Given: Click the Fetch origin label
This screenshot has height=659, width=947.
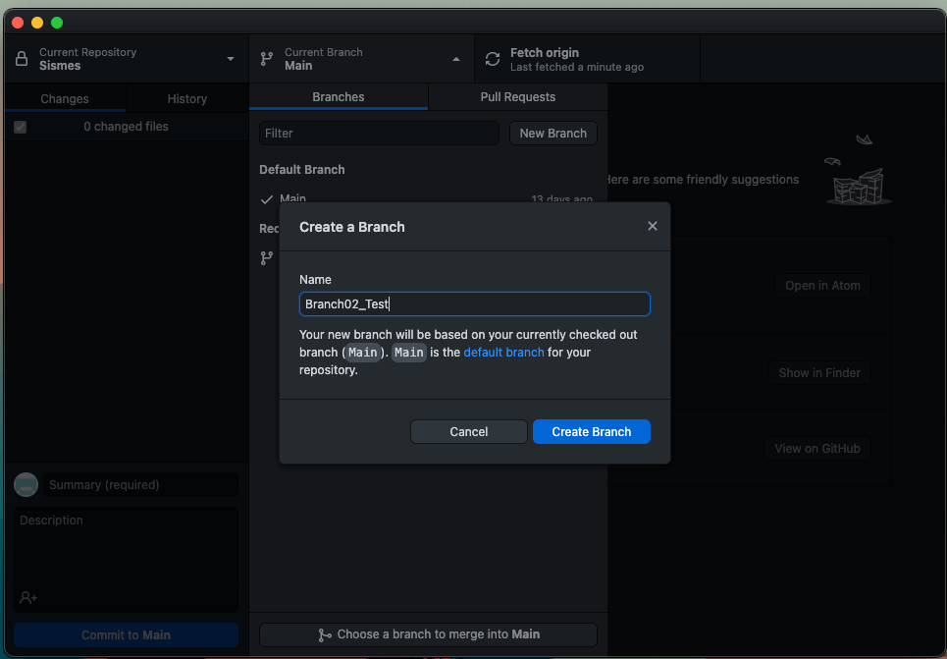Looking at the screenshot, I should click(545, 53).
